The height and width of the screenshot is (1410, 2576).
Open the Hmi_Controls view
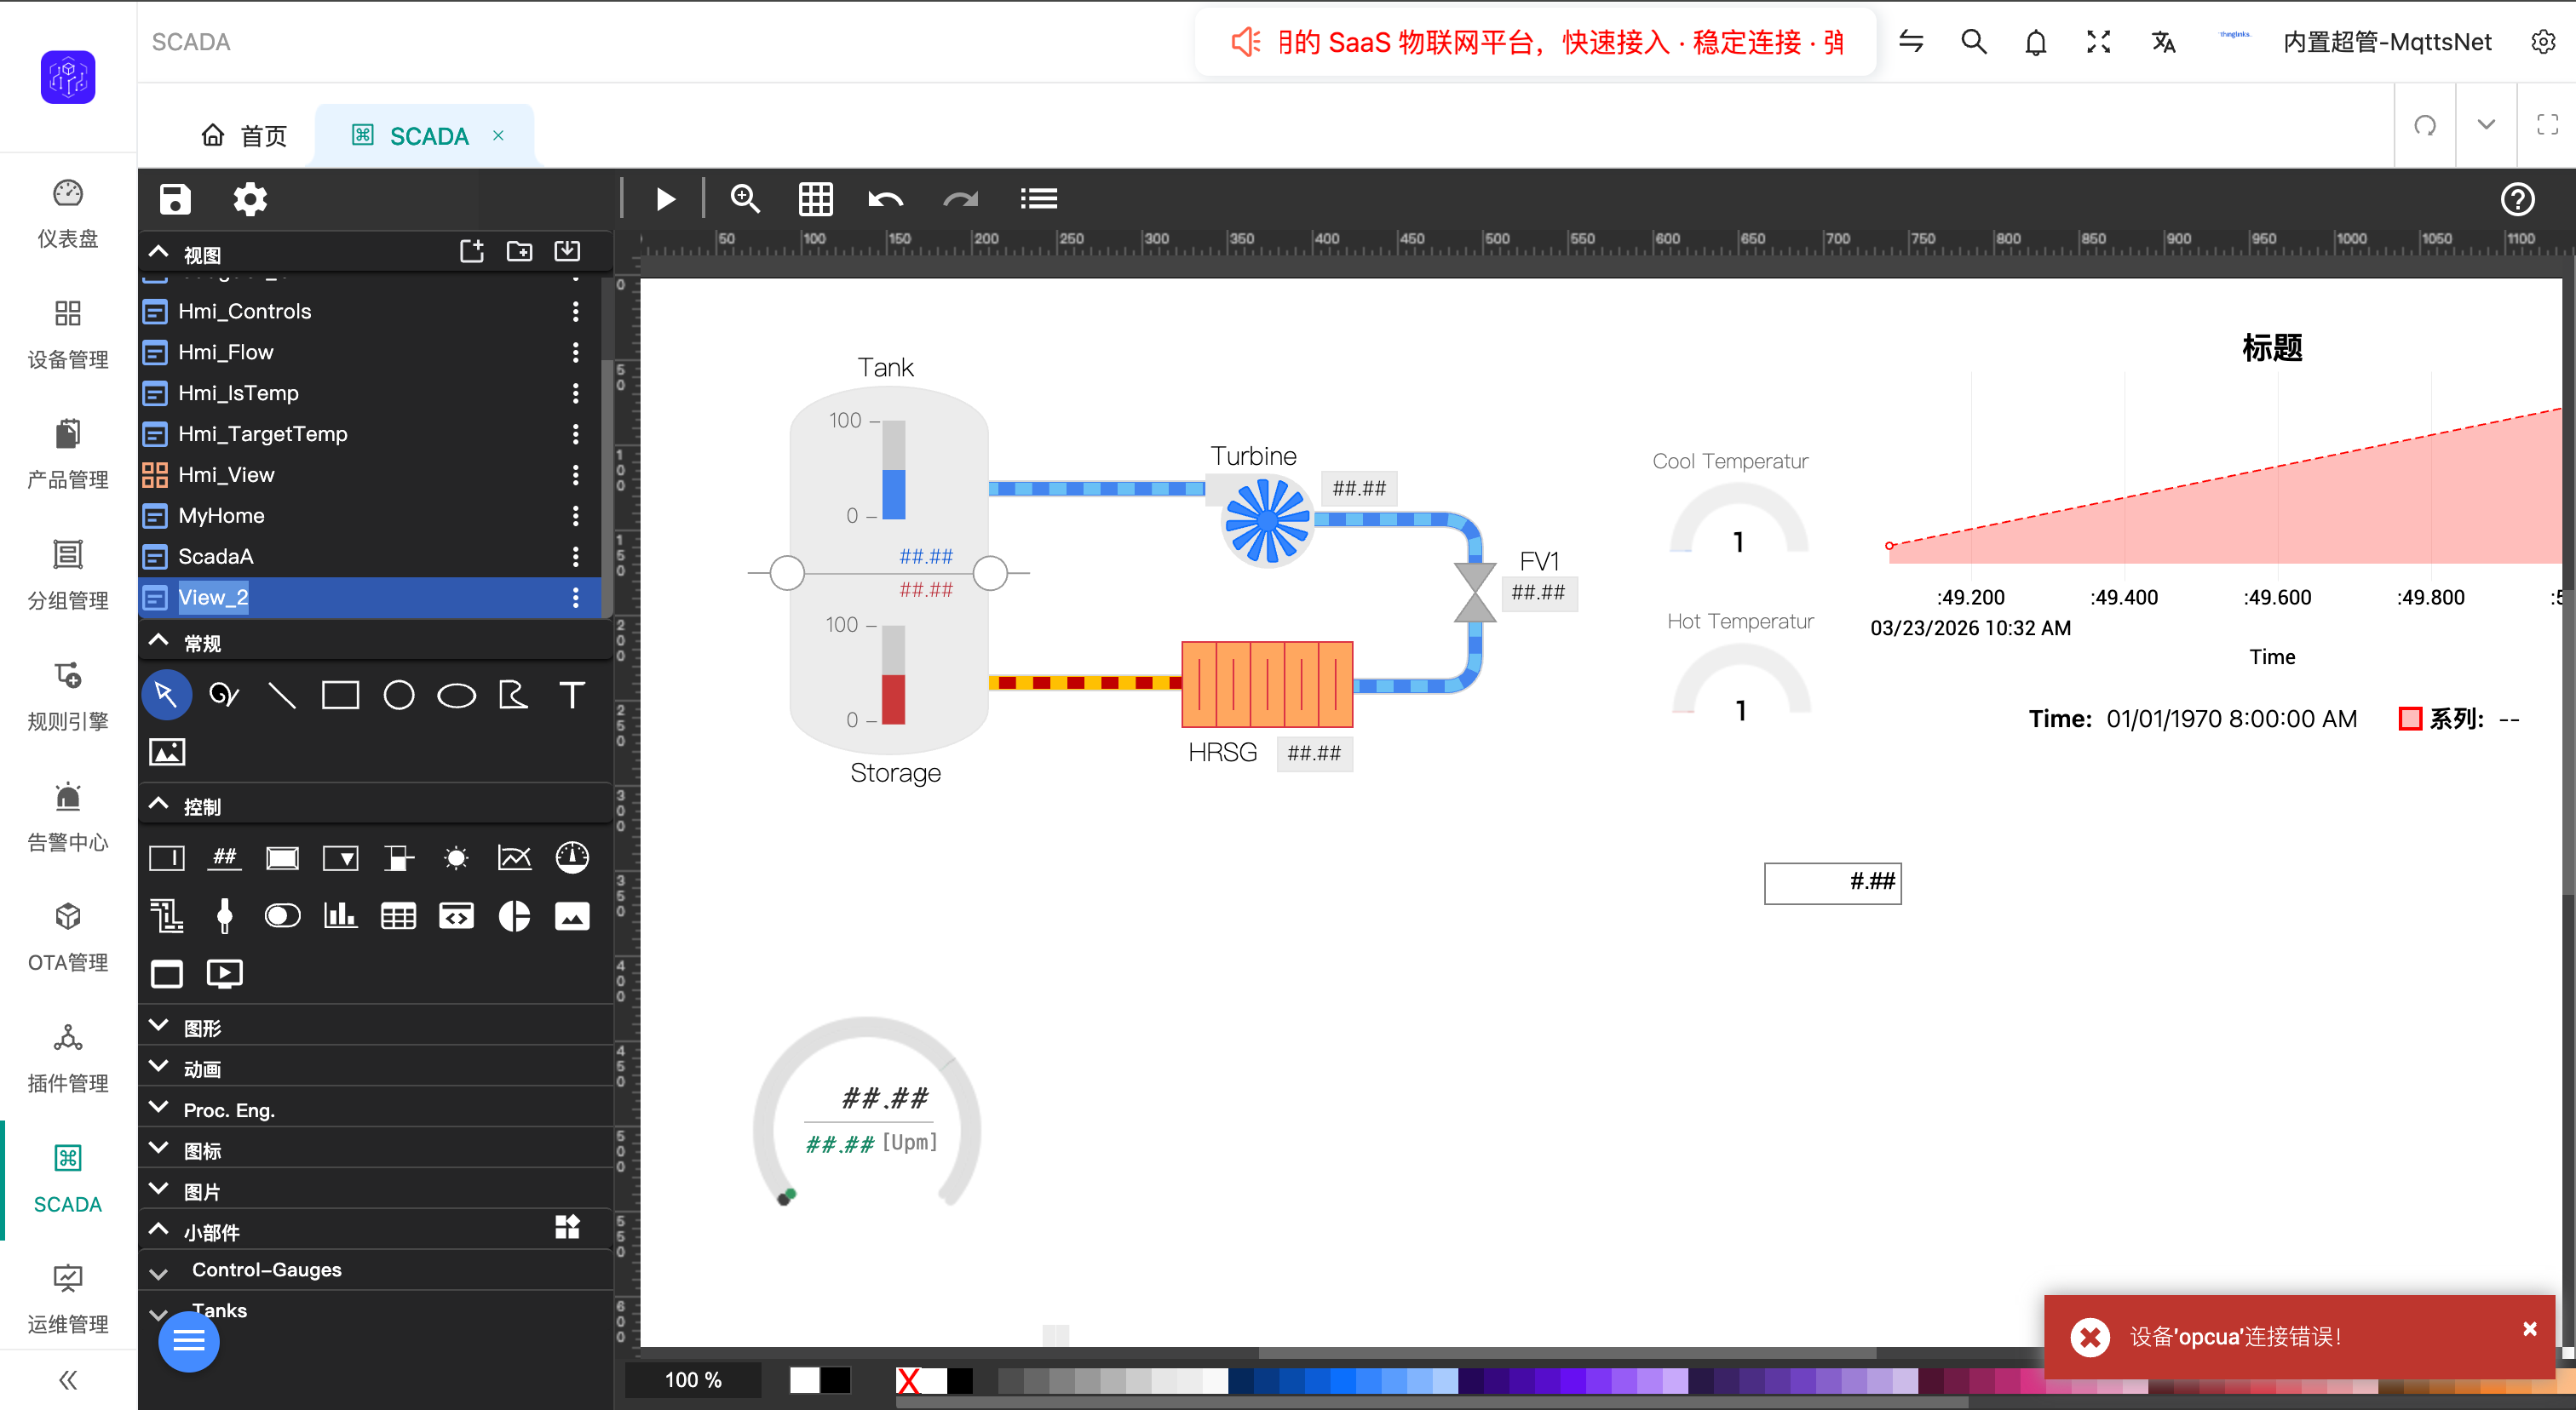click(244, 311)
